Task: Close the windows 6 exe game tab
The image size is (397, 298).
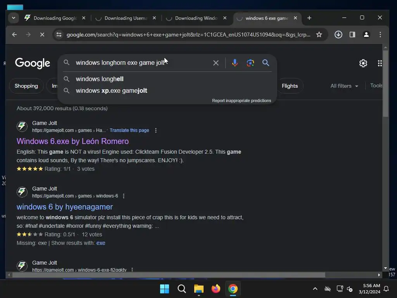Action: [295, 18]
